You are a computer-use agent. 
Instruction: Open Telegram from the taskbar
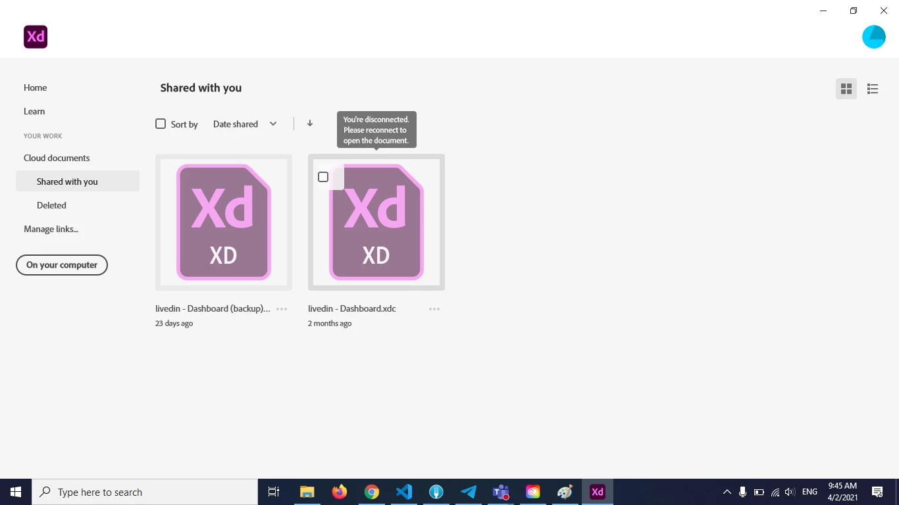pos(469,492)
